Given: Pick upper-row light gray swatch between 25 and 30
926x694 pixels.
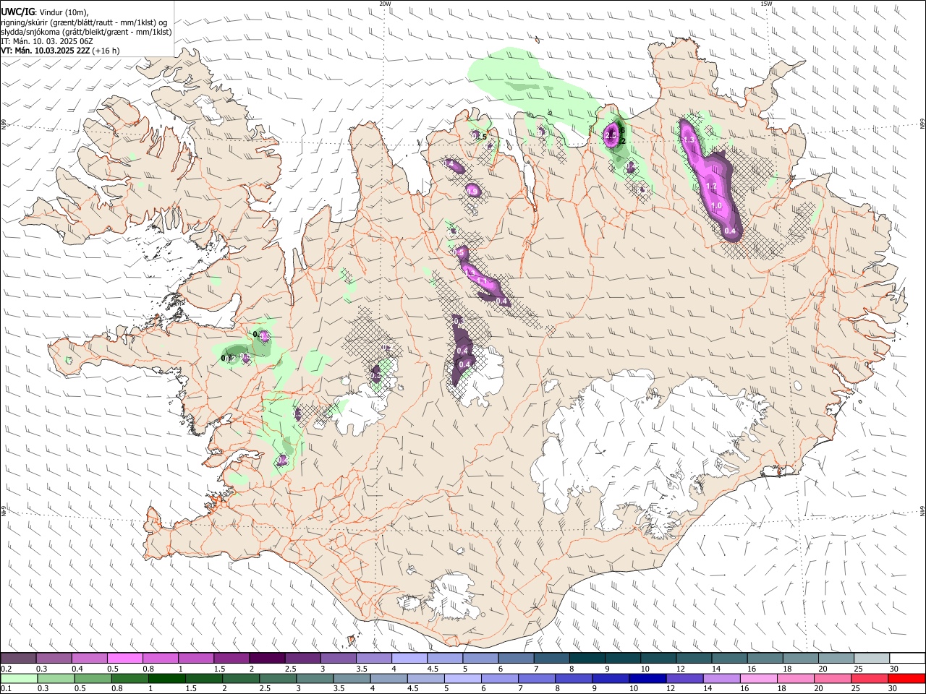Looking at the screenshot, I should click(872, 659).
